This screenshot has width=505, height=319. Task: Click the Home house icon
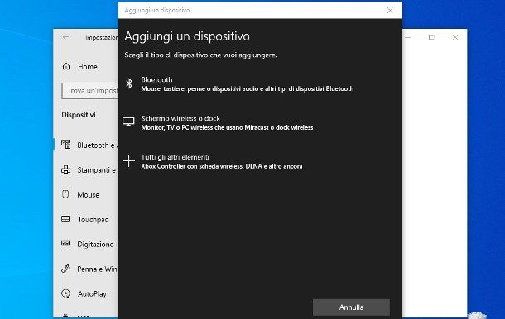point(66,67)
